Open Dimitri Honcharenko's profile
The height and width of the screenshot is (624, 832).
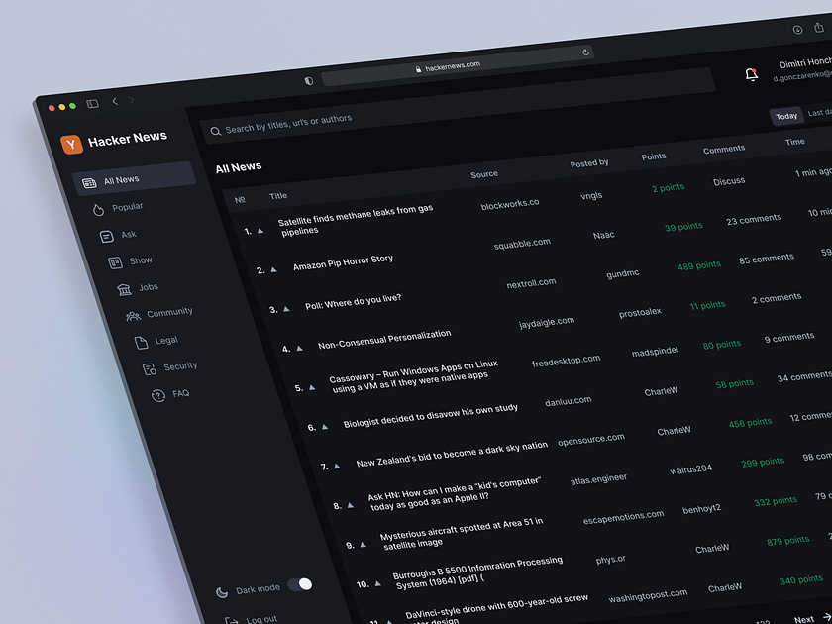(797, 65)
